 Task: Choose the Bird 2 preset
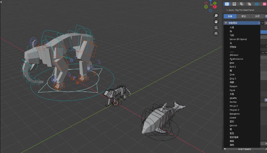tap(233, 67)
